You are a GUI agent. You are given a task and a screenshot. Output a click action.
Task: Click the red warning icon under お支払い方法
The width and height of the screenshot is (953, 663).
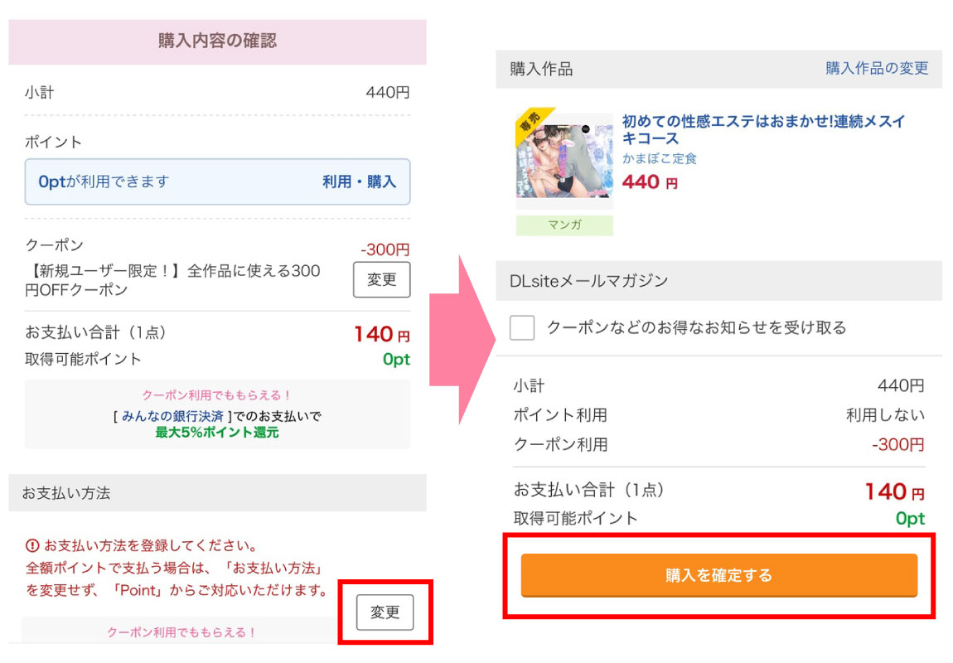pyautogui.click(x=32, y=545)
